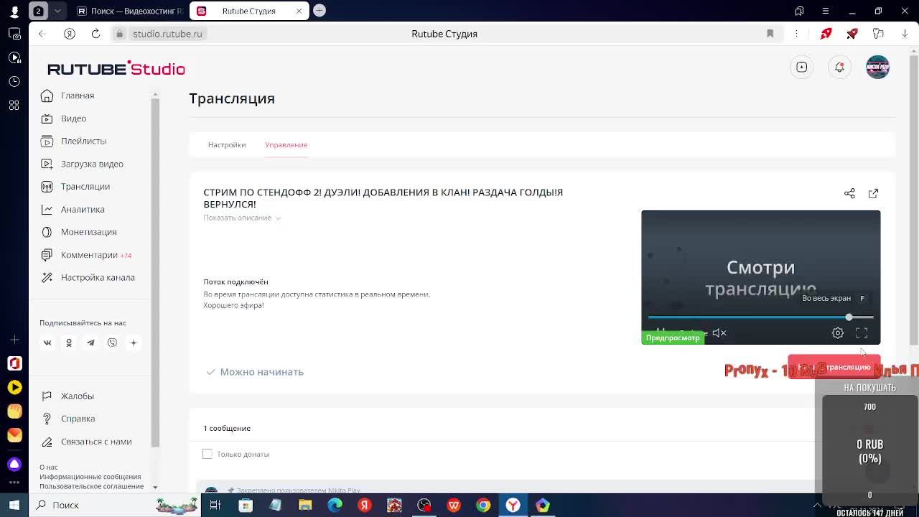
Task: Open the notifications bell
Action: tap(839, 67)
